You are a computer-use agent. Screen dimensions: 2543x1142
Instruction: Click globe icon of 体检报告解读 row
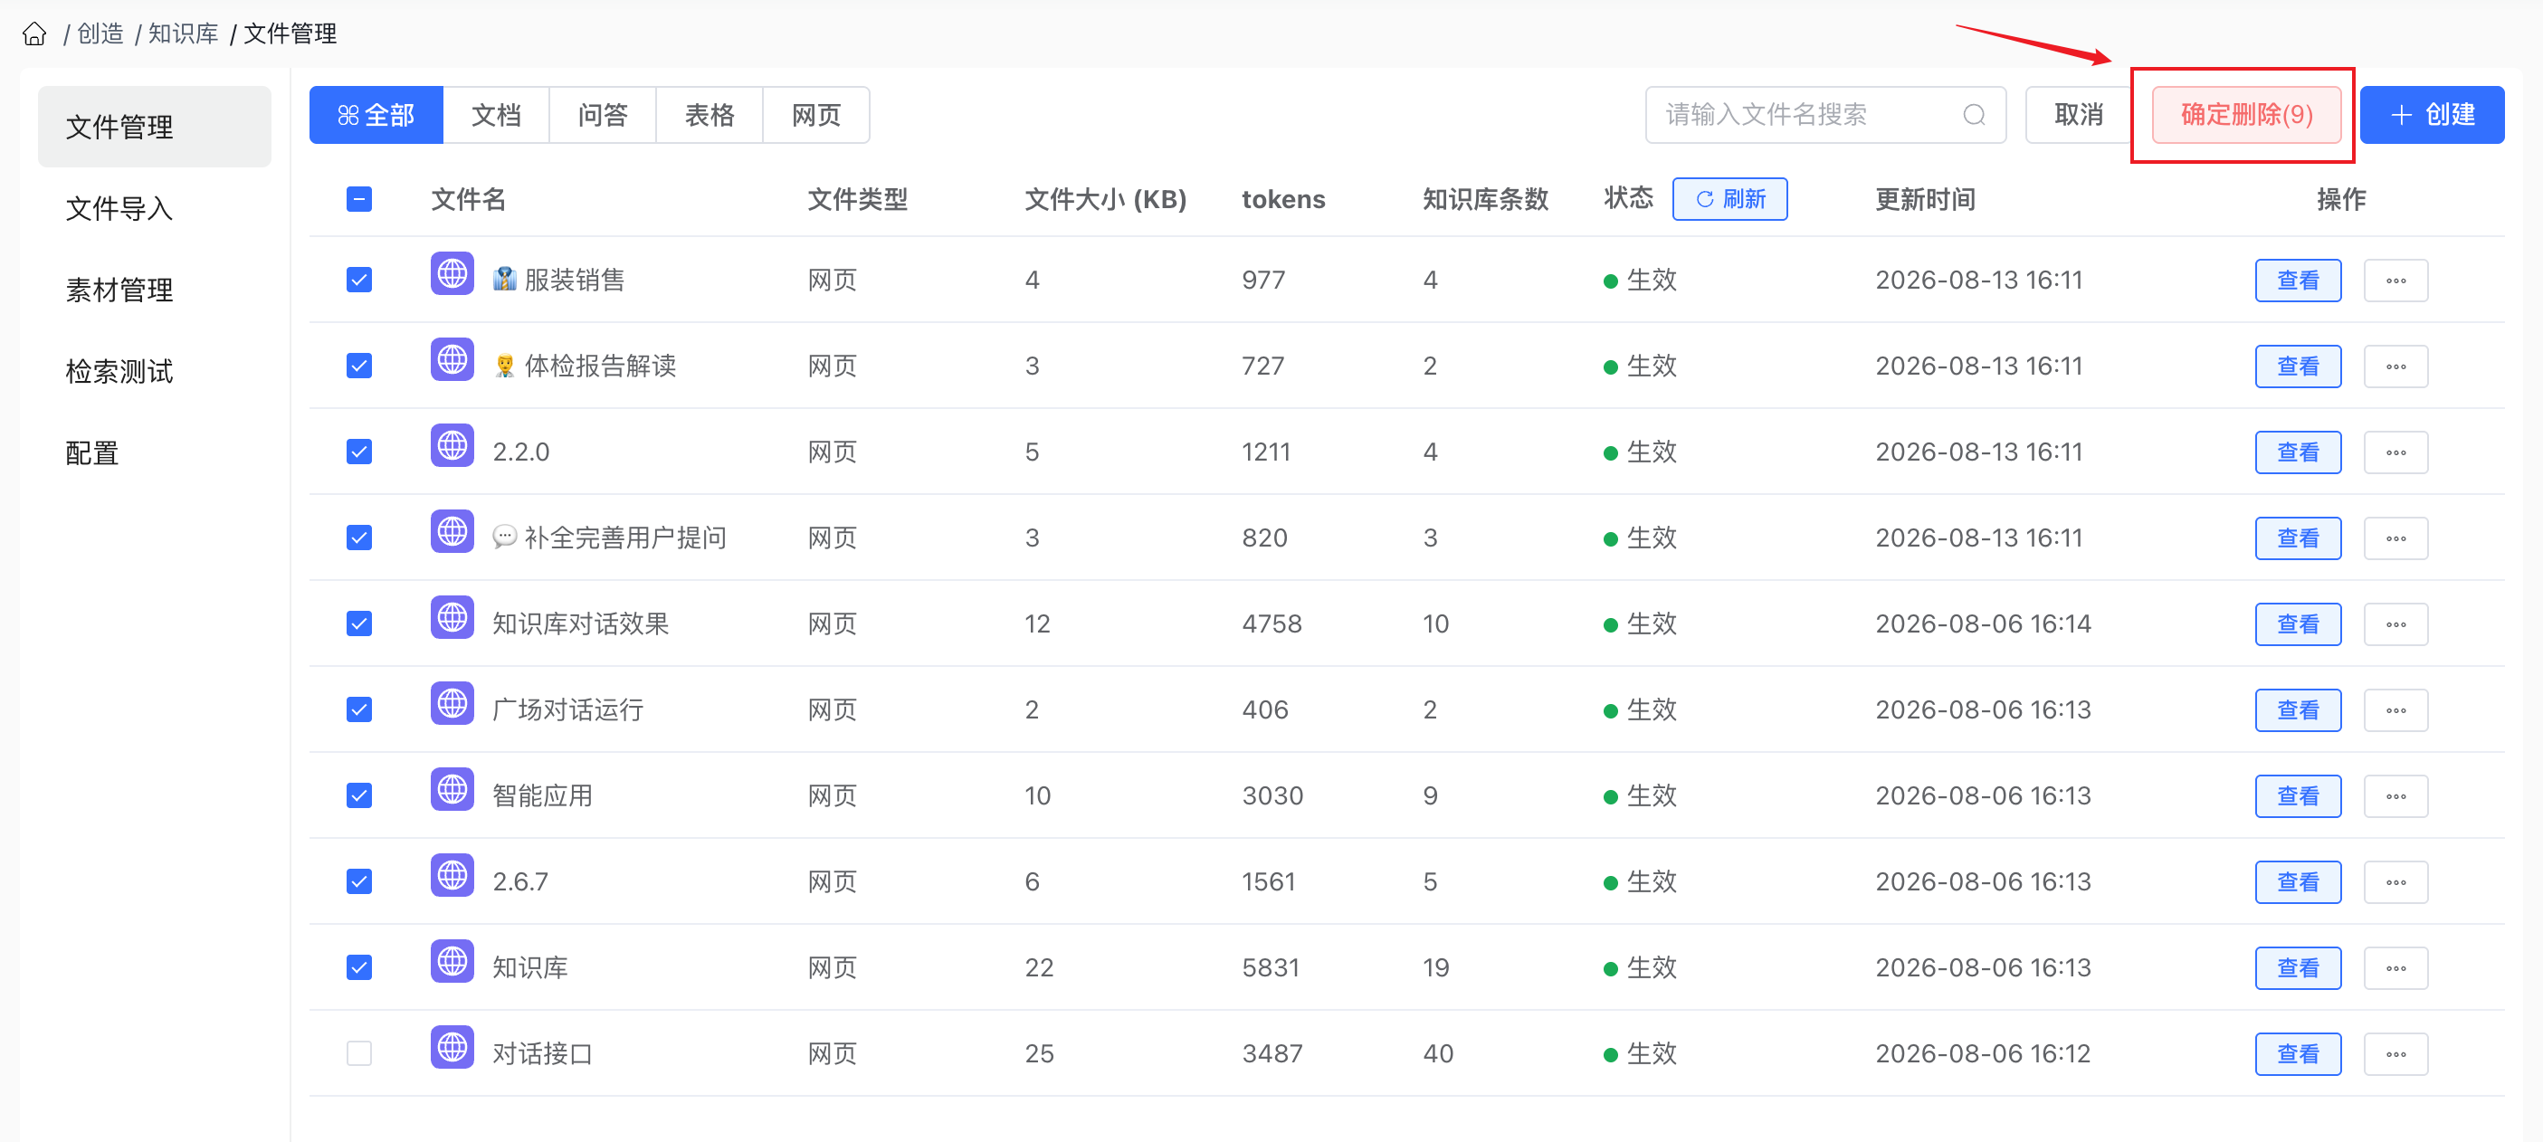pos(452,359)
